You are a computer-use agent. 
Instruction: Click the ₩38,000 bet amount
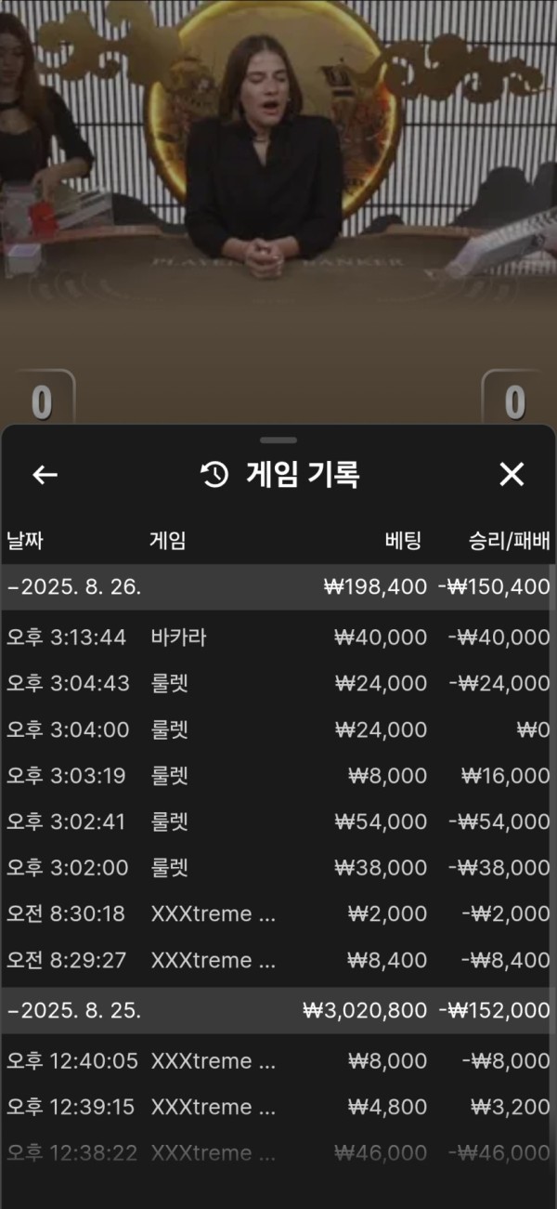(x=382, y=868)
